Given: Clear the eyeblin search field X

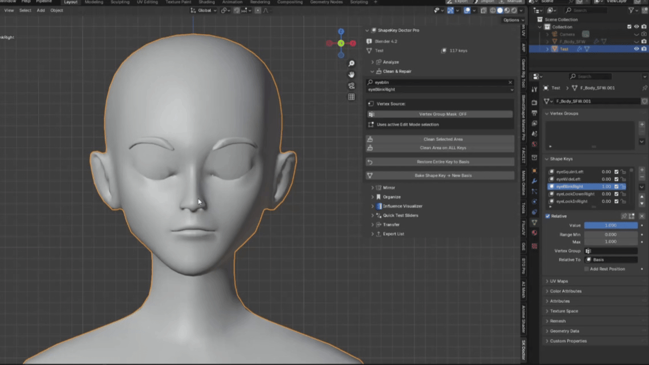Looking at the screenshot, I should (x=510, y=82).
